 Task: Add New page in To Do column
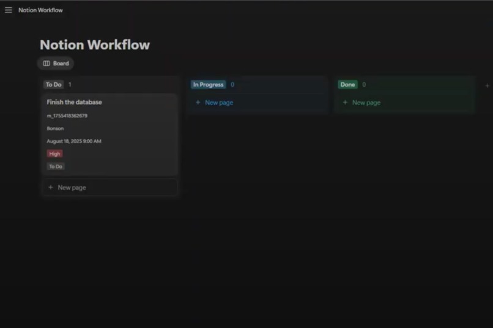(110, 188)
